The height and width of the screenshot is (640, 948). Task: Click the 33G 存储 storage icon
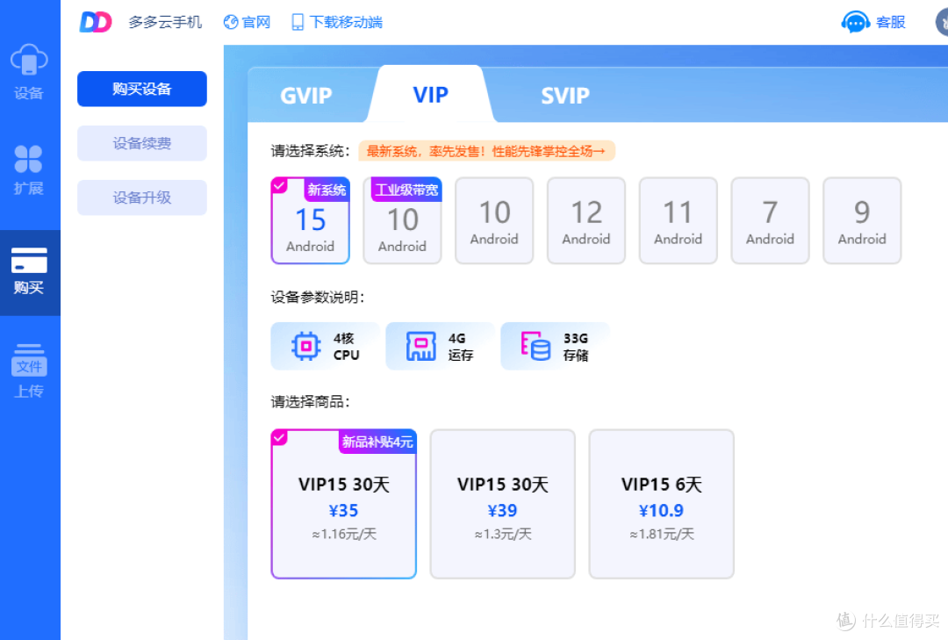[x=535, y=346]
